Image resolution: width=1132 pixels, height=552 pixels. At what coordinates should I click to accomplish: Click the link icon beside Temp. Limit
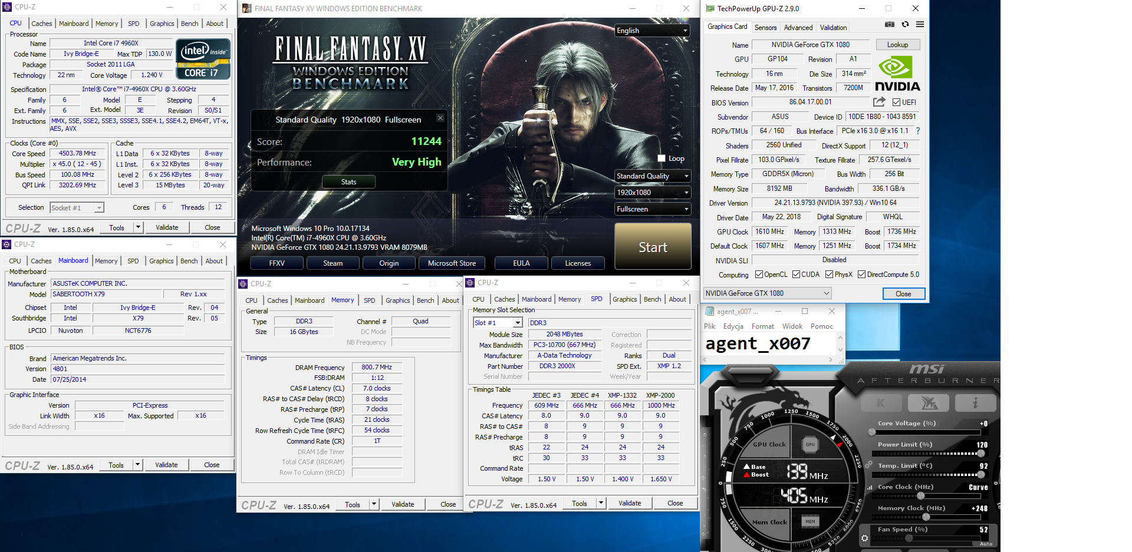pos(869,465)
